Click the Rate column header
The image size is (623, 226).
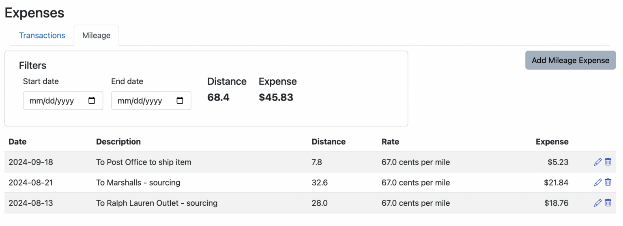pos(390,142)
